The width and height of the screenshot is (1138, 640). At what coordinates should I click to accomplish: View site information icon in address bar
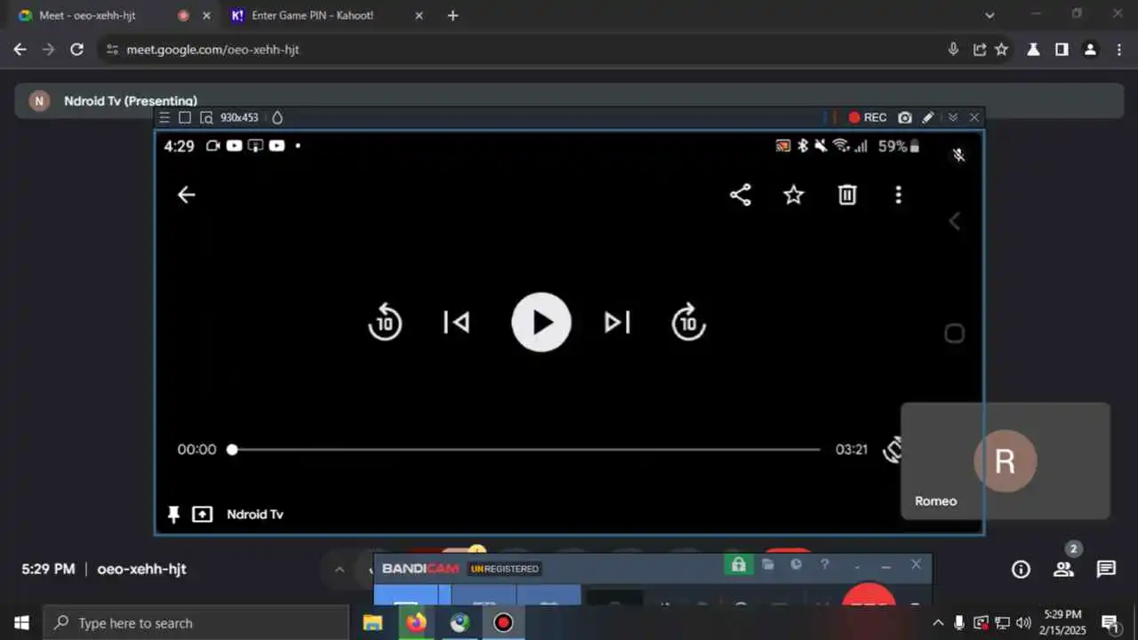click(x=111, y=50)
